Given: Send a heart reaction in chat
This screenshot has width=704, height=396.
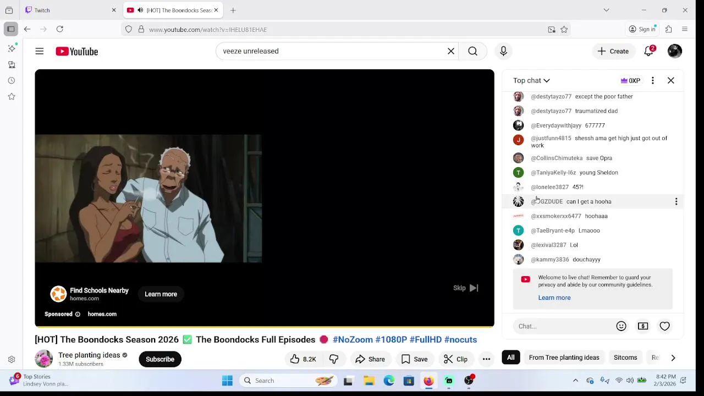Looking at the screenshot, I should [665, 326].
